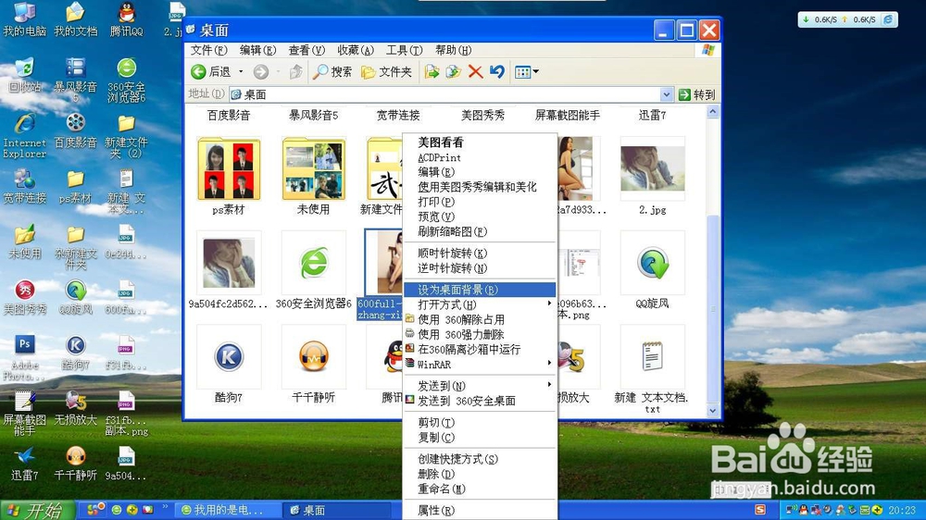Open 美图秀秀 desktop icon

coord(24,296)
